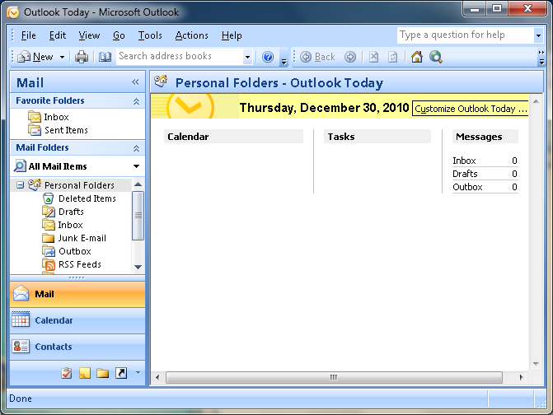The height and width of the screenshot is (415, 553).
Task: Collapse the Mail Folders section
Action: (137, 148)
